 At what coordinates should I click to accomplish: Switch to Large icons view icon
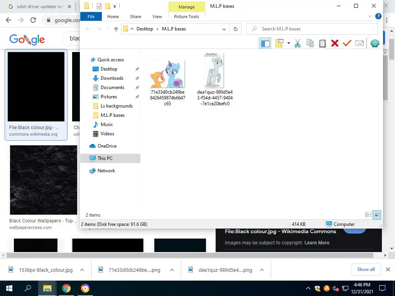tap(377, 215)
